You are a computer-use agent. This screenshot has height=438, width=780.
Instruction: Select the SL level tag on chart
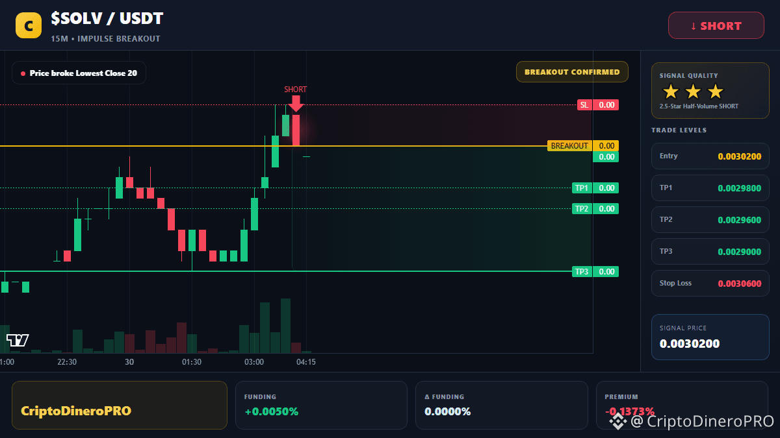point(584,105)
